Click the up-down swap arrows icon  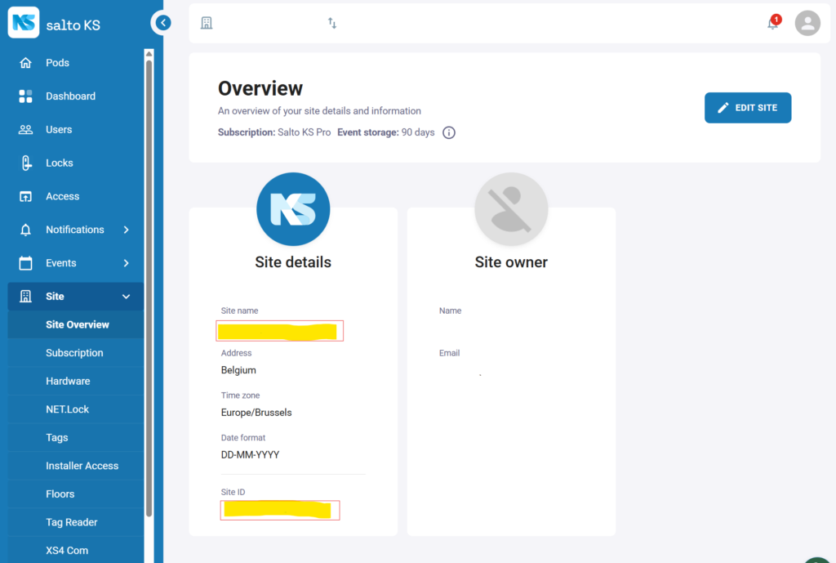332,23
